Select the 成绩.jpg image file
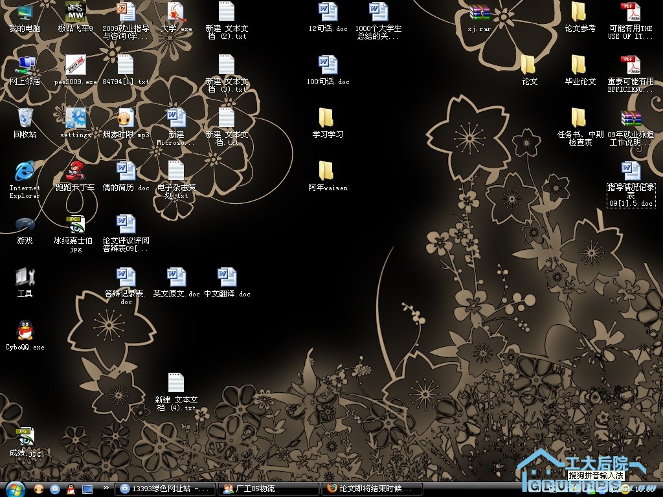 coord(25,437)
